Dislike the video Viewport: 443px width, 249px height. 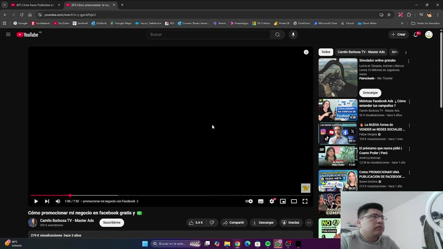(x=212, y=223)
